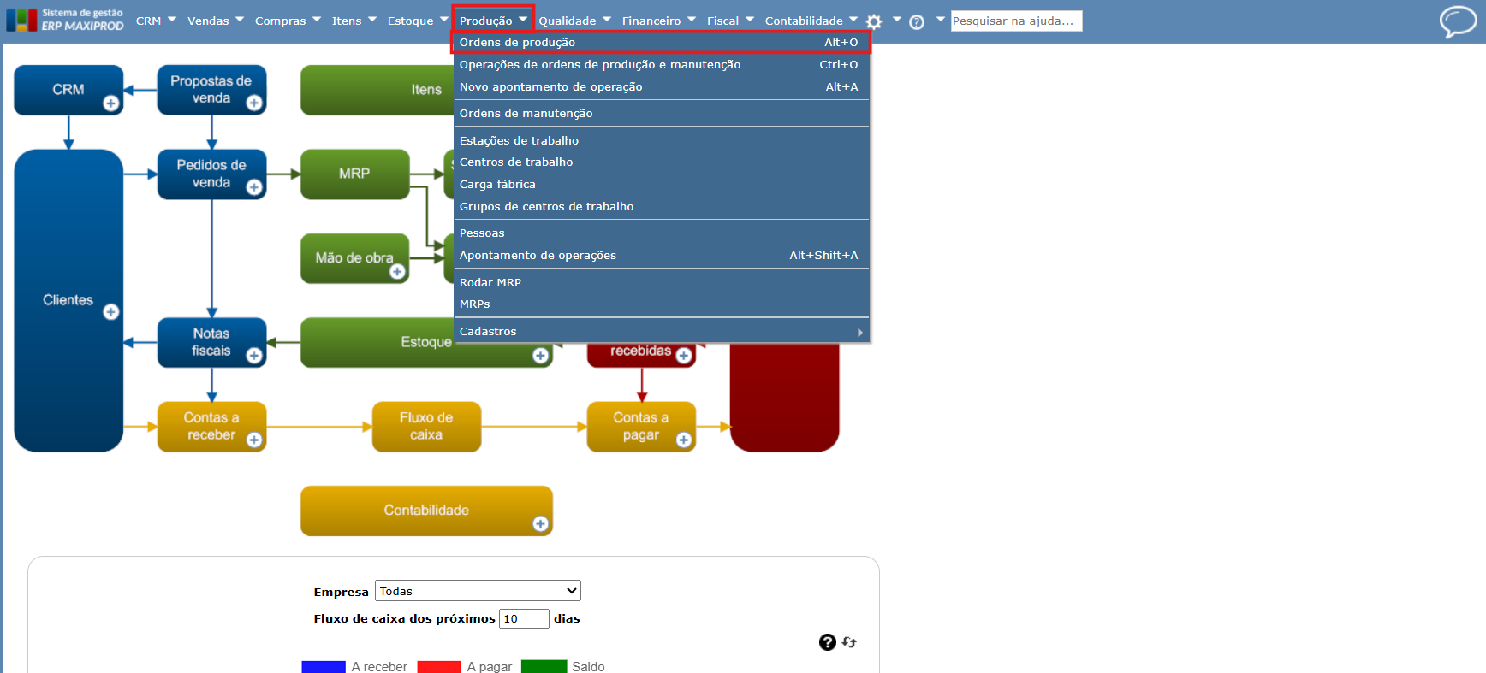Open the Fluxo de caixa box
1486x673 pixels.
tap(426, 426)
